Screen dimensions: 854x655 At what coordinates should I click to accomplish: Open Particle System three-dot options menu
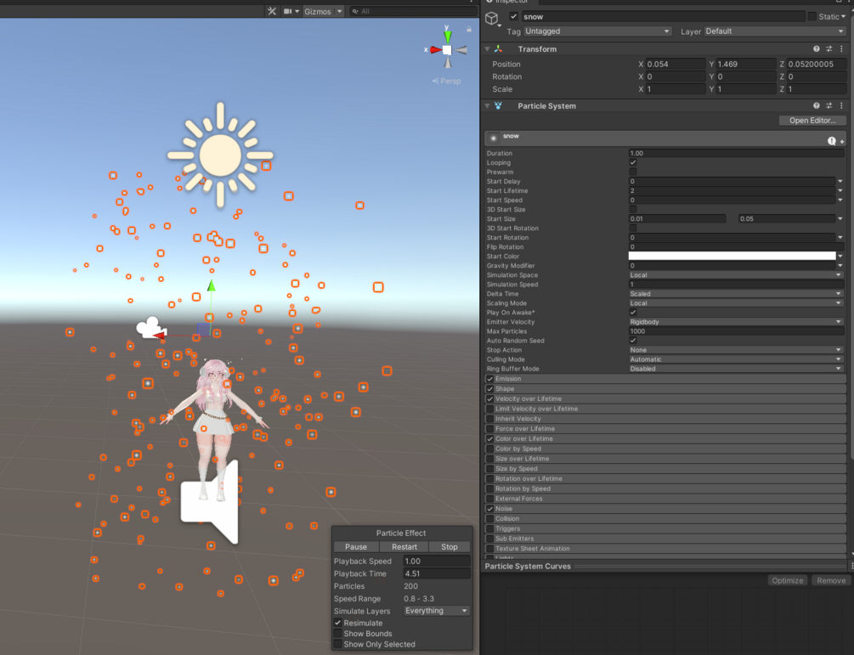pos(841,105)
